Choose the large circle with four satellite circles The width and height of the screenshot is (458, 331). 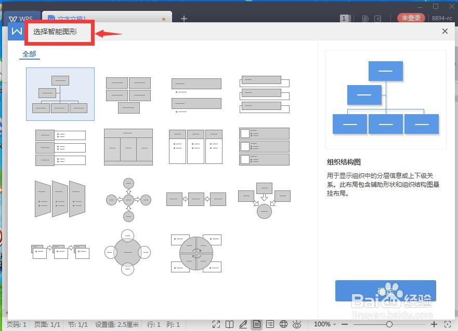click(128, 252)
